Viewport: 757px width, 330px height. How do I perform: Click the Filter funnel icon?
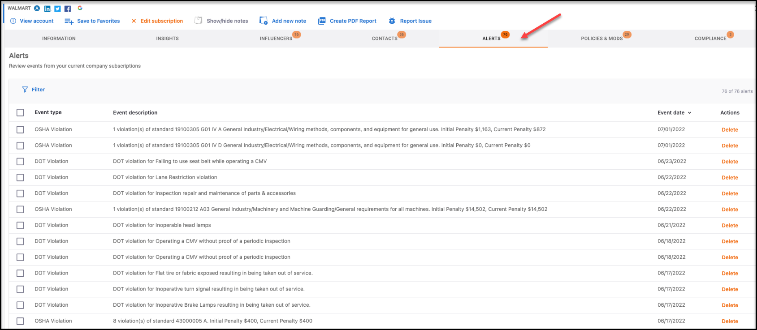click(x=25, y=90)
